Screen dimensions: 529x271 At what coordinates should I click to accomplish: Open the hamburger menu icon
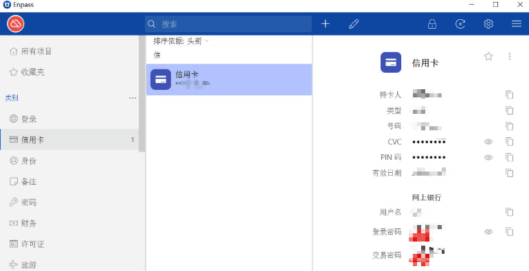(x=517, y=24)
